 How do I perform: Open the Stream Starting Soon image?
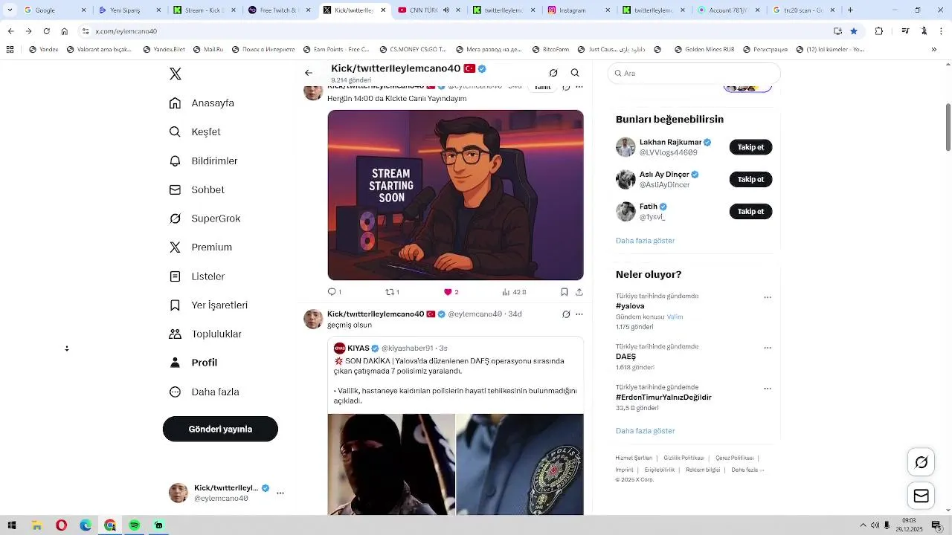455,195
